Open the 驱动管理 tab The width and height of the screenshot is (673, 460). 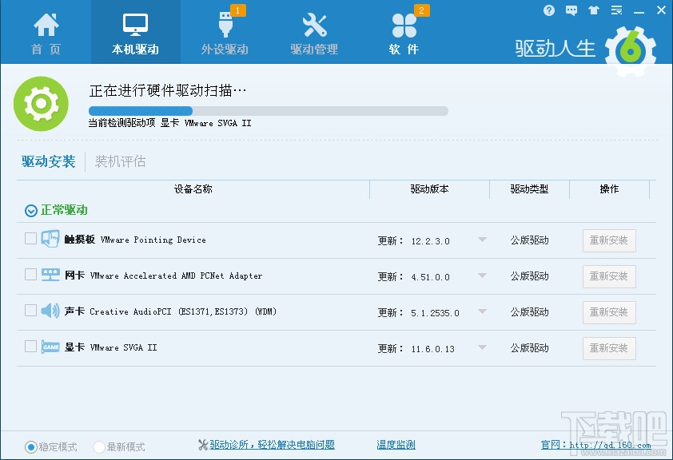(x=314, y=34)
